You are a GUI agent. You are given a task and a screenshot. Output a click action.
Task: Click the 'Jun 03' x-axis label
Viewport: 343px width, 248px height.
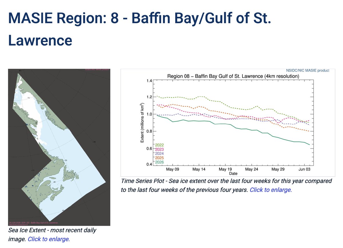304,170
